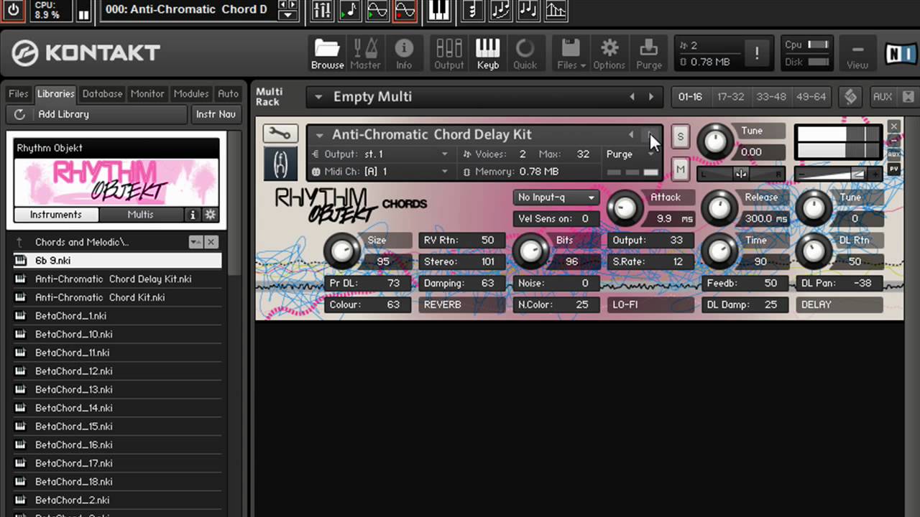
Task: Click the master Tune knob
Action: click(x=715, y=142)
